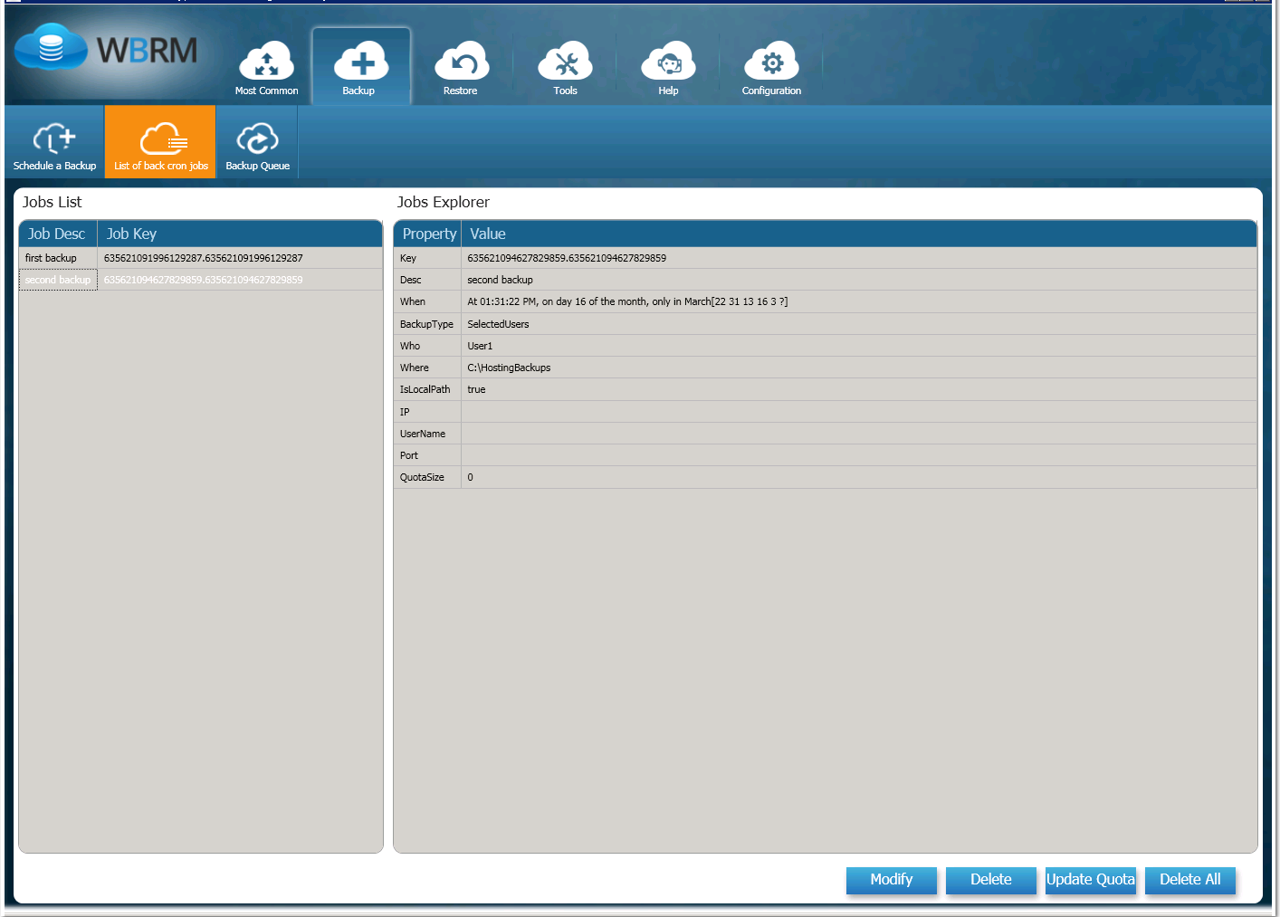The image size is (1280, 917).
Task: Click the 'When' property cell
Action: pyautogui.click(x=427, y=301)
